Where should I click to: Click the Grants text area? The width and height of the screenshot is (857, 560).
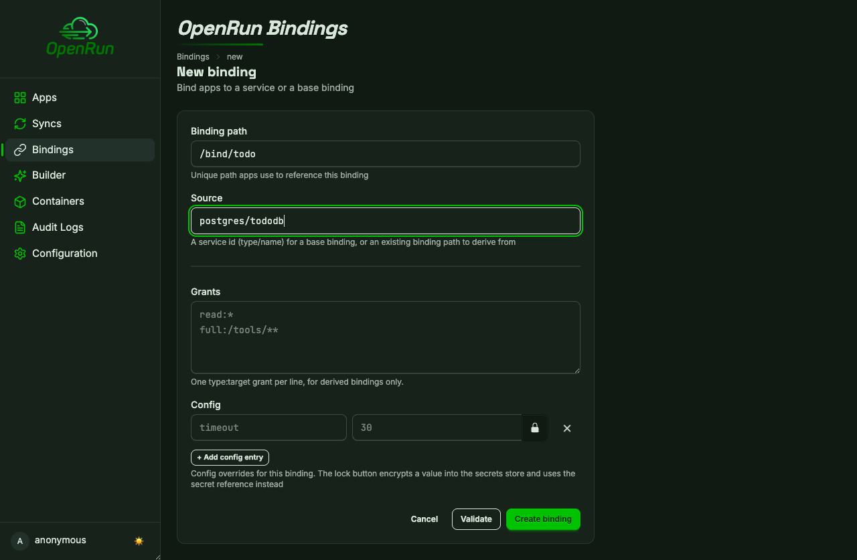coord(386,337)
